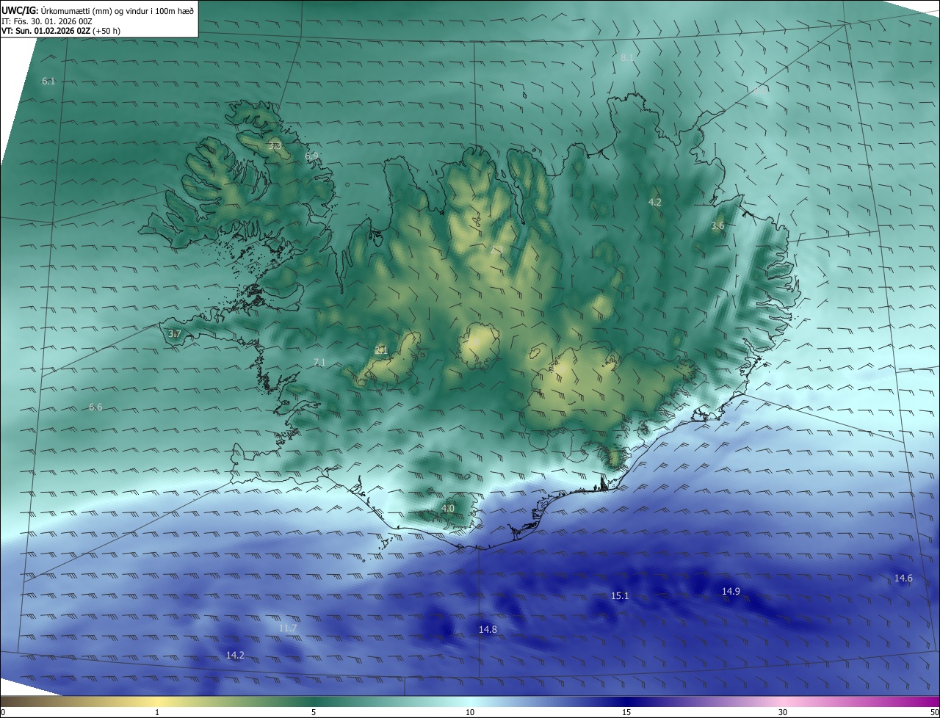
Task: Click the 15.1 value label over the sea
Action: (x=620, y=595)
